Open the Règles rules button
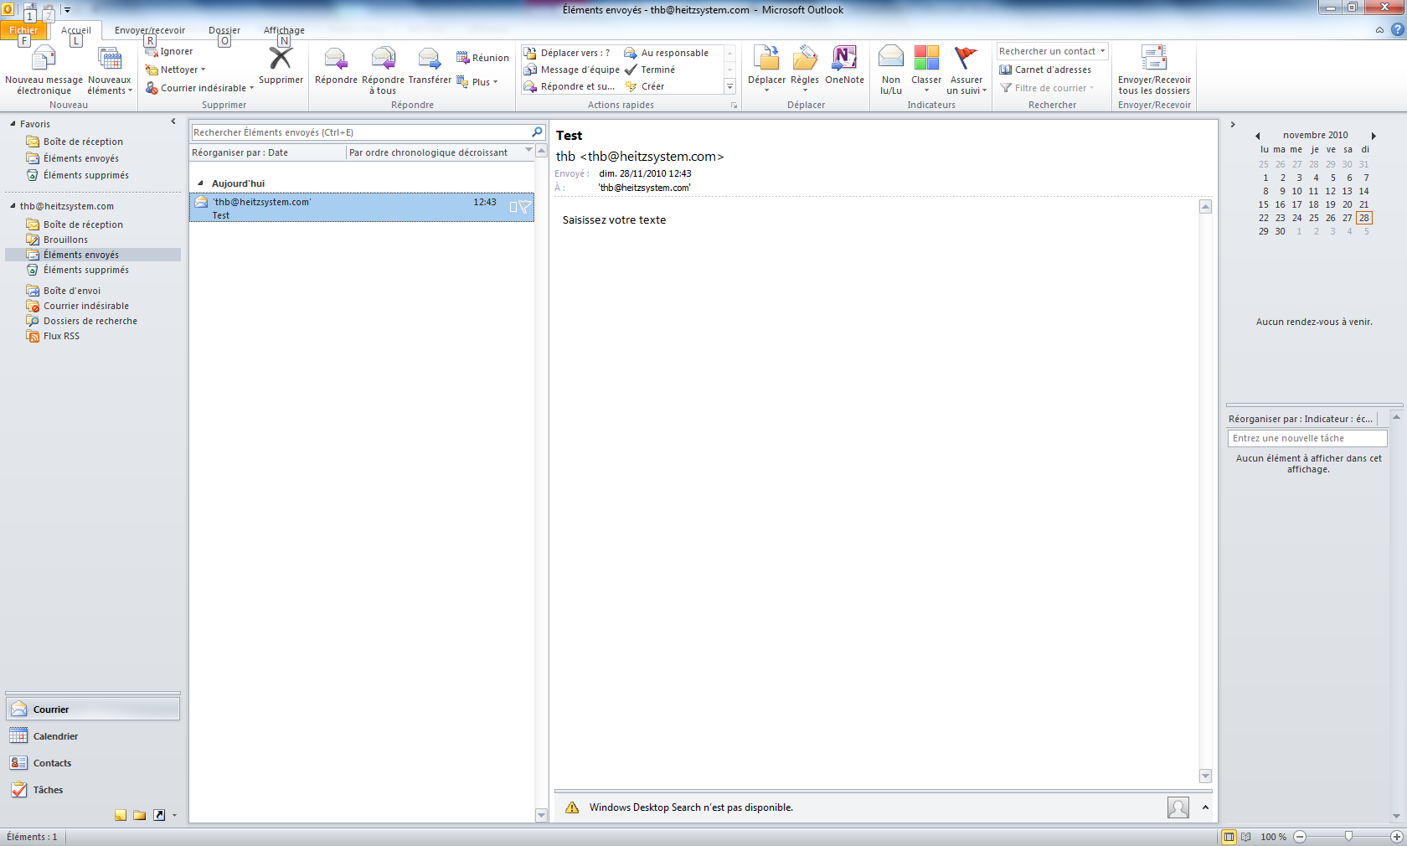This screenshot has width=1407, height=846. tap(805, 69)
